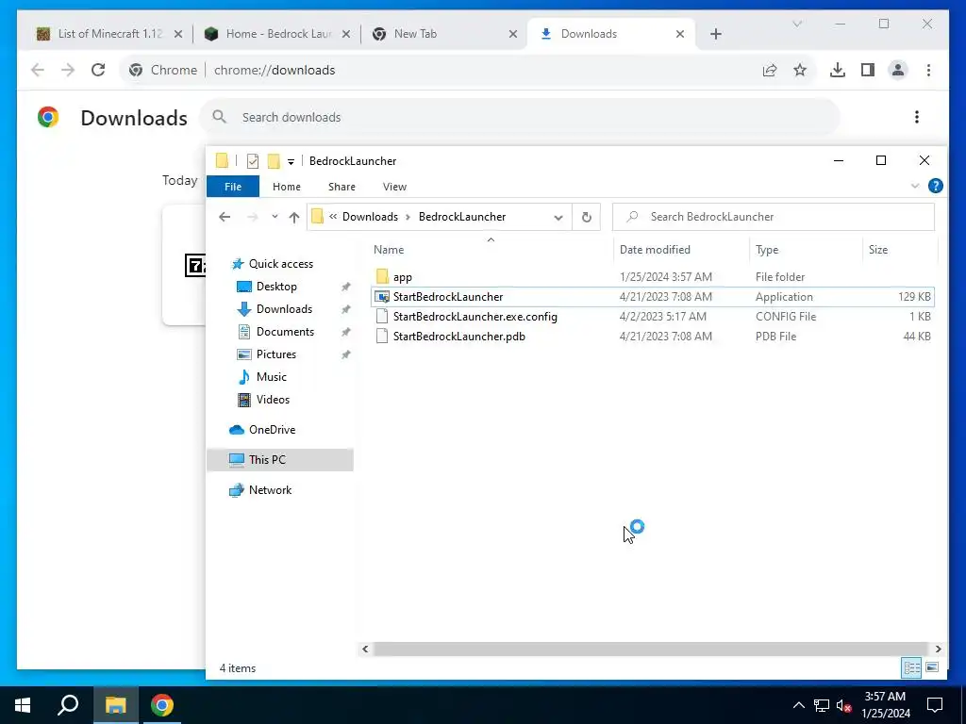Click Chrome back navigation arrow
The height and width of the screenshot is (724, 966).
click(38, 70)
